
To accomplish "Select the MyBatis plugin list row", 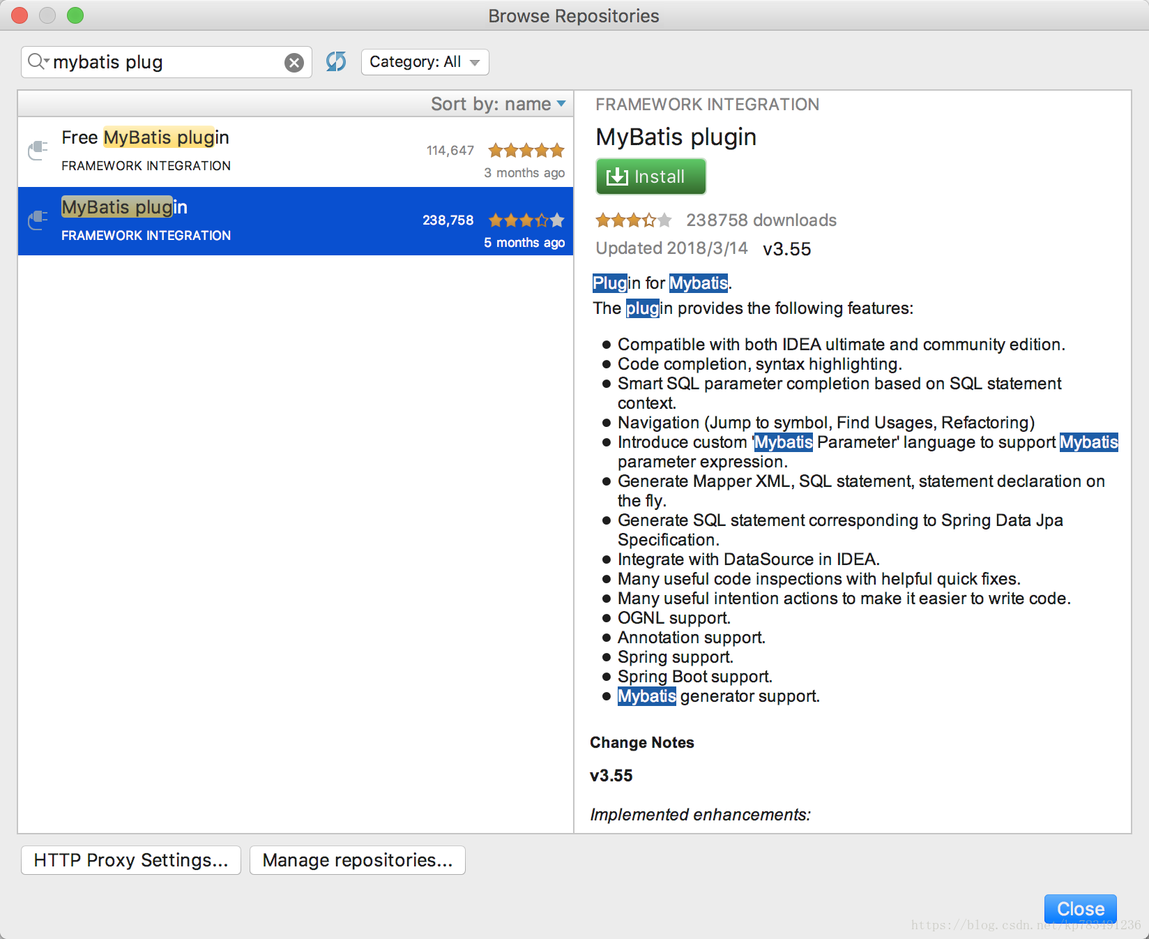I will pyautogui.click(x=296, y=221).
